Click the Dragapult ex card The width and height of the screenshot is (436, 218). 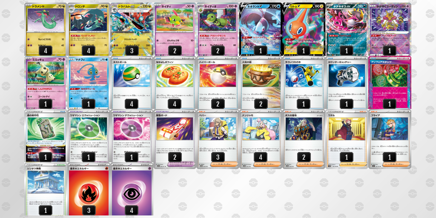[x=132, y=29]
